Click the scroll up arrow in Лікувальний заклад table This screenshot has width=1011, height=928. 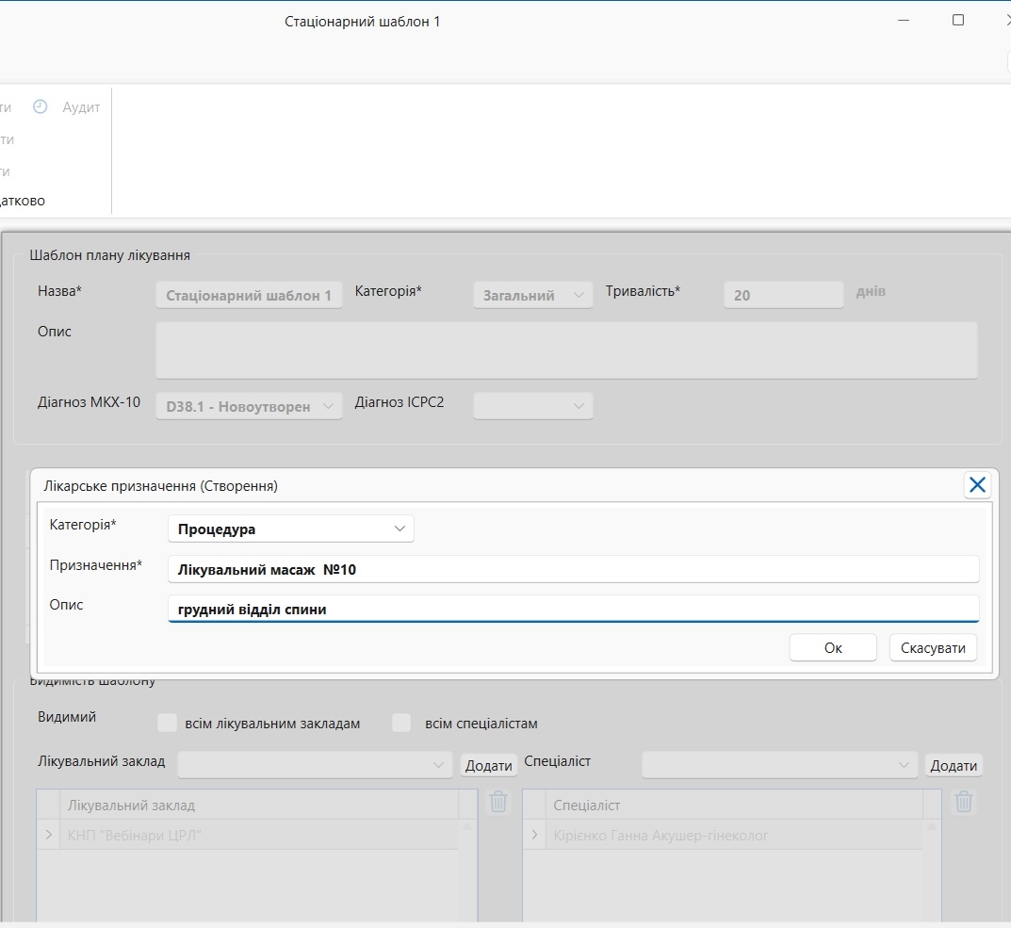[467, 826]
